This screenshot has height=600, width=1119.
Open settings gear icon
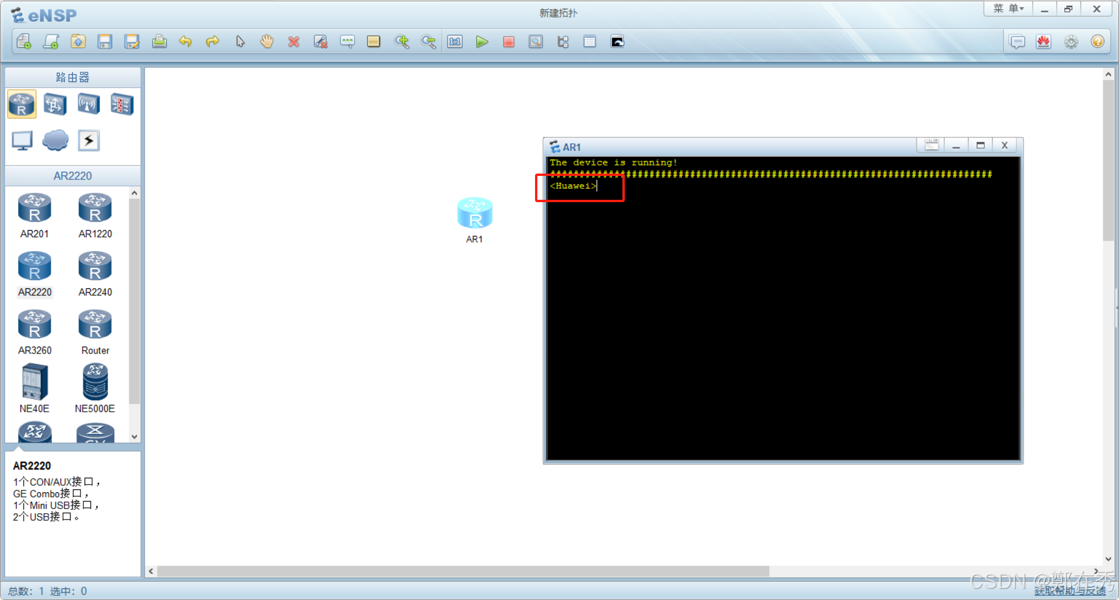[1071, 42]
